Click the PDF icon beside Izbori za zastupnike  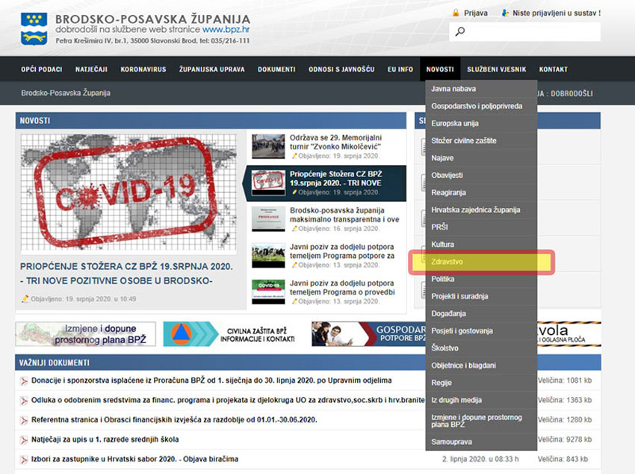click(24, 459)
